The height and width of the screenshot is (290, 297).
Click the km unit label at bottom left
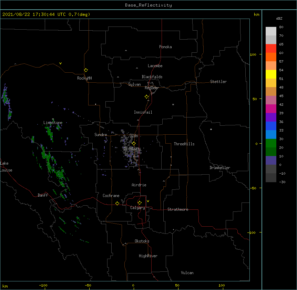coord(5,286)
